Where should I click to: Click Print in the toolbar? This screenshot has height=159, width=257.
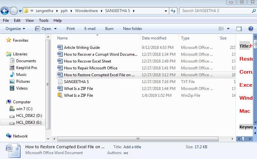point(71,29)
